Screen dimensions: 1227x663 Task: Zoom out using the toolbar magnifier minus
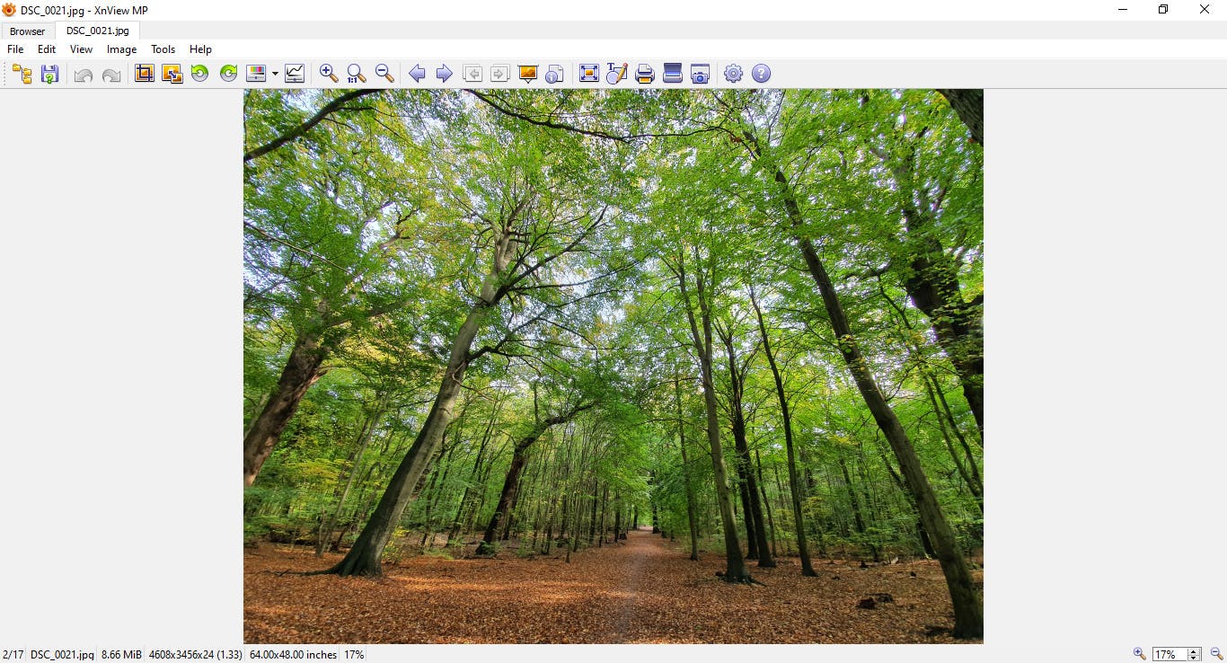(384, 74)
